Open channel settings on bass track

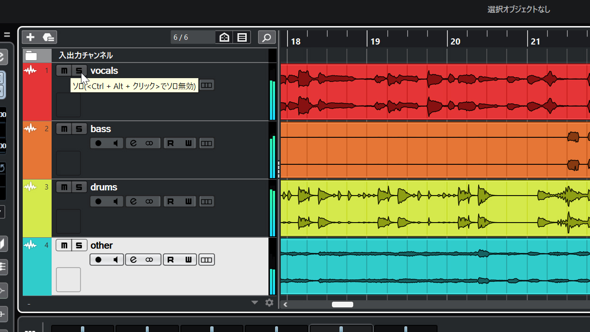tap(134, 143)
